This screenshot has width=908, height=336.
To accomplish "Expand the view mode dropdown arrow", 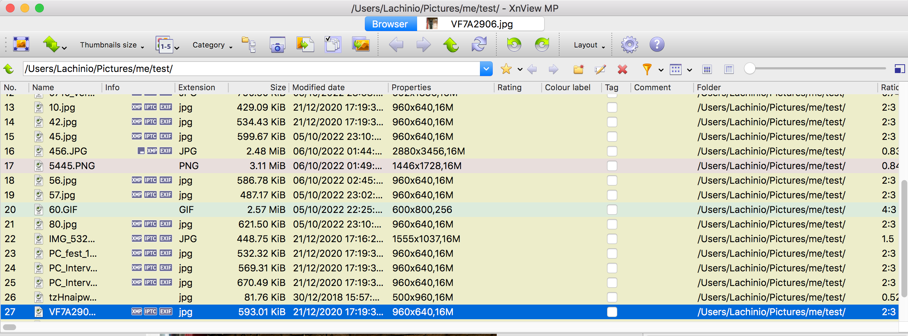I will pyautogui.click(x=690, y=70).
